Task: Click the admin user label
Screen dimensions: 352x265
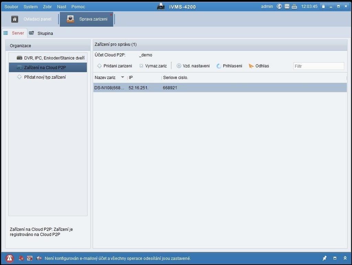Action: click(x=267, y=7)
